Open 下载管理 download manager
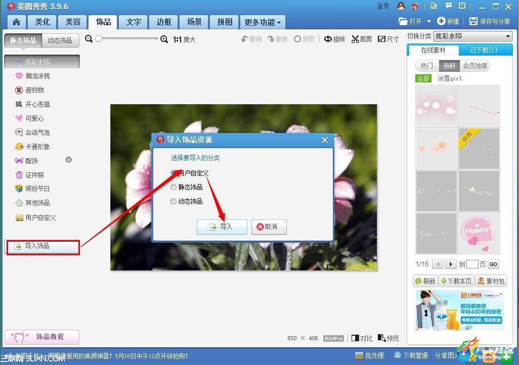Screen dimensions: 519x365 point(411,355)
